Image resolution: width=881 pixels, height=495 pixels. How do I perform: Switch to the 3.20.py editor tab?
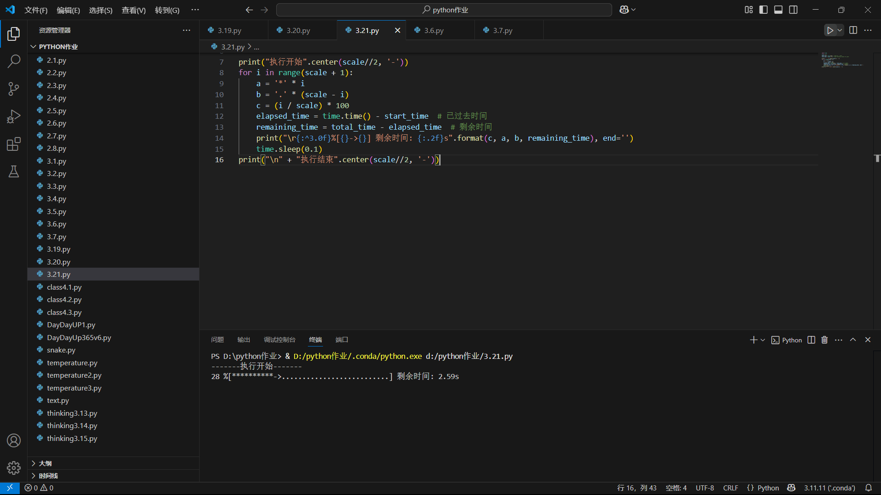pos(298,30)
